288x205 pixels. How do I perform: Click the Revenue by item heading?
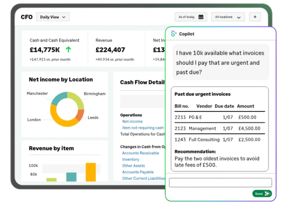[x=51, y=148]
